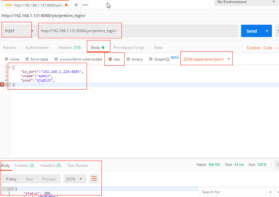Image resolution: width=279 pixels, height=197 pixels.
Task: Open the Pre-request Script tab
Action: click(129, 48)
